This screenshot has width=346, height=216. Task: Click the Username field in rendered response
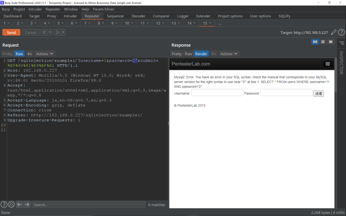(x=217, y=92)
